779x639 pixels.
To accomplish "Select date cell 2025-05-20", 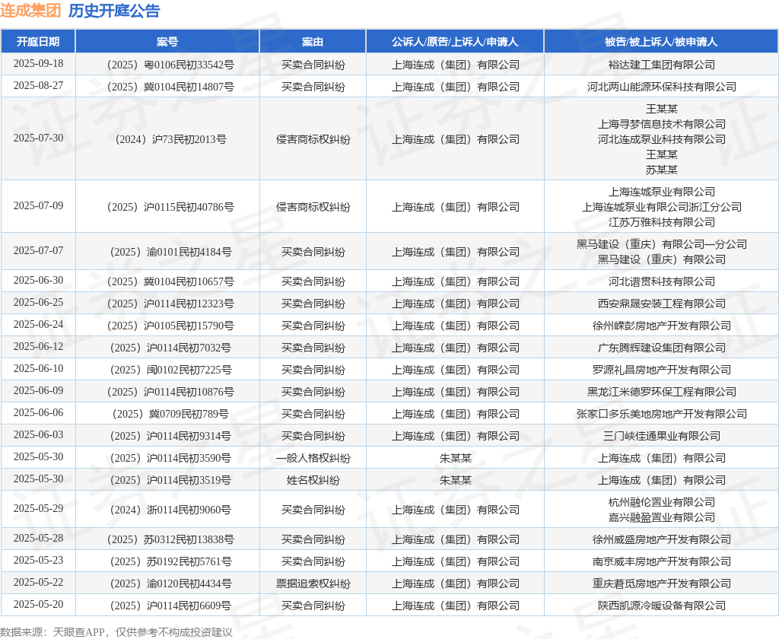I will 38,604.
